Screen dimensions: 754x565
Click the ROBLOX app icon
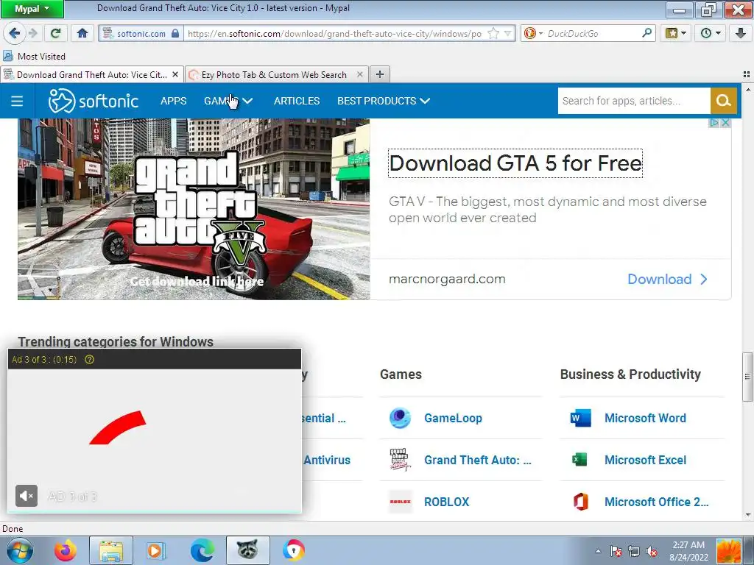tap(400, 502)
